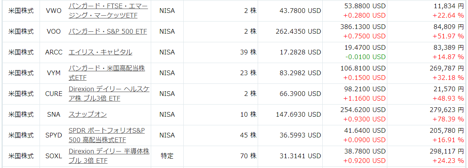Open SPDR ポートフォリオS&P 500 高配当株式ETF link
Viewport: 468px width, 168px height.
coord(107,135)
